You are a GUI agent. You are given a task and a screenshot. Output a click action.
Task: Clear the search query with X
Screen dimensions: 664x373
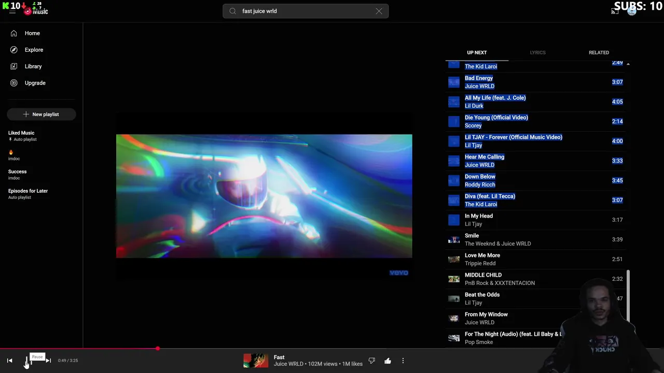coord(379,11)
